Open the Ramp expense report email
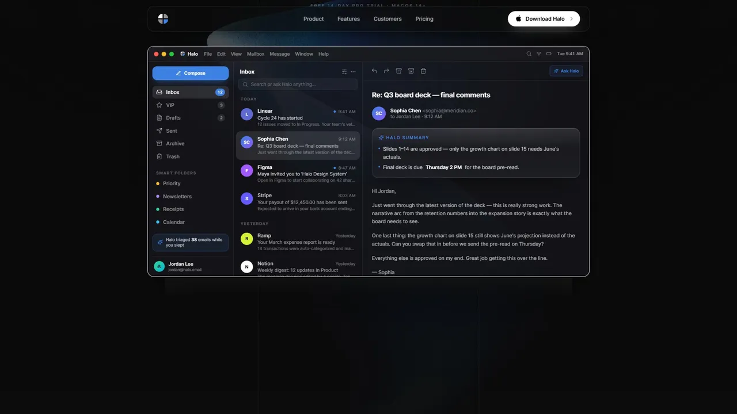The image size is (737, 414). coord(298,242)
